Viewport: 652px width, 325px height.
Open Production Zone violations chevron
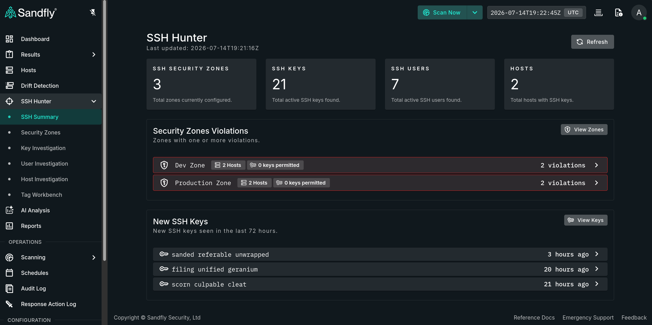click(597, 183)
